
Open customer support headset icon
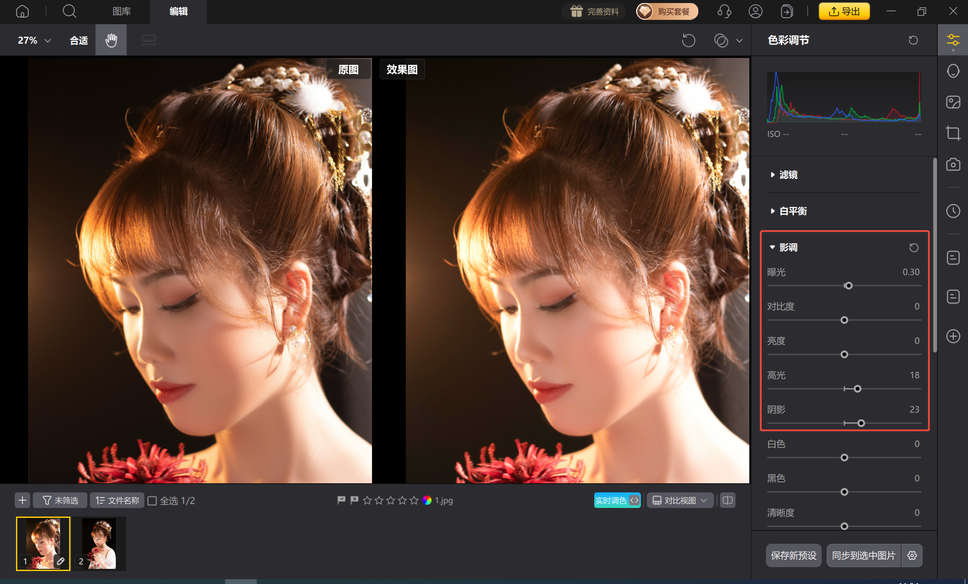click(724, 11)
